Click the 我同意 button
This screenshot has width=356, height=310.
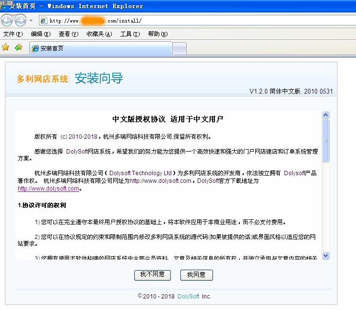click(x=197, y=275)
